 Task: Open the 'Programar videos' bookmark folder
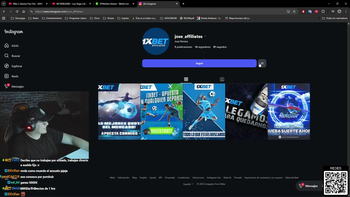pos(76,18)
